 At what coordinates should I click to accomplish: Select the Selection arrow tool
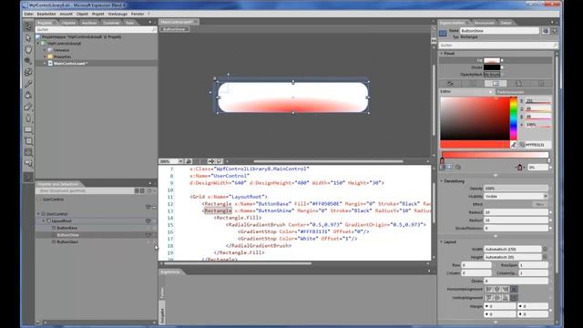click(28, 26)
